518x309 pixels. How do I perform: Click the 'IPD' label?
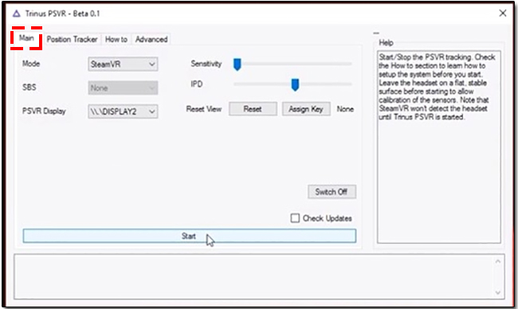point(197,84)
